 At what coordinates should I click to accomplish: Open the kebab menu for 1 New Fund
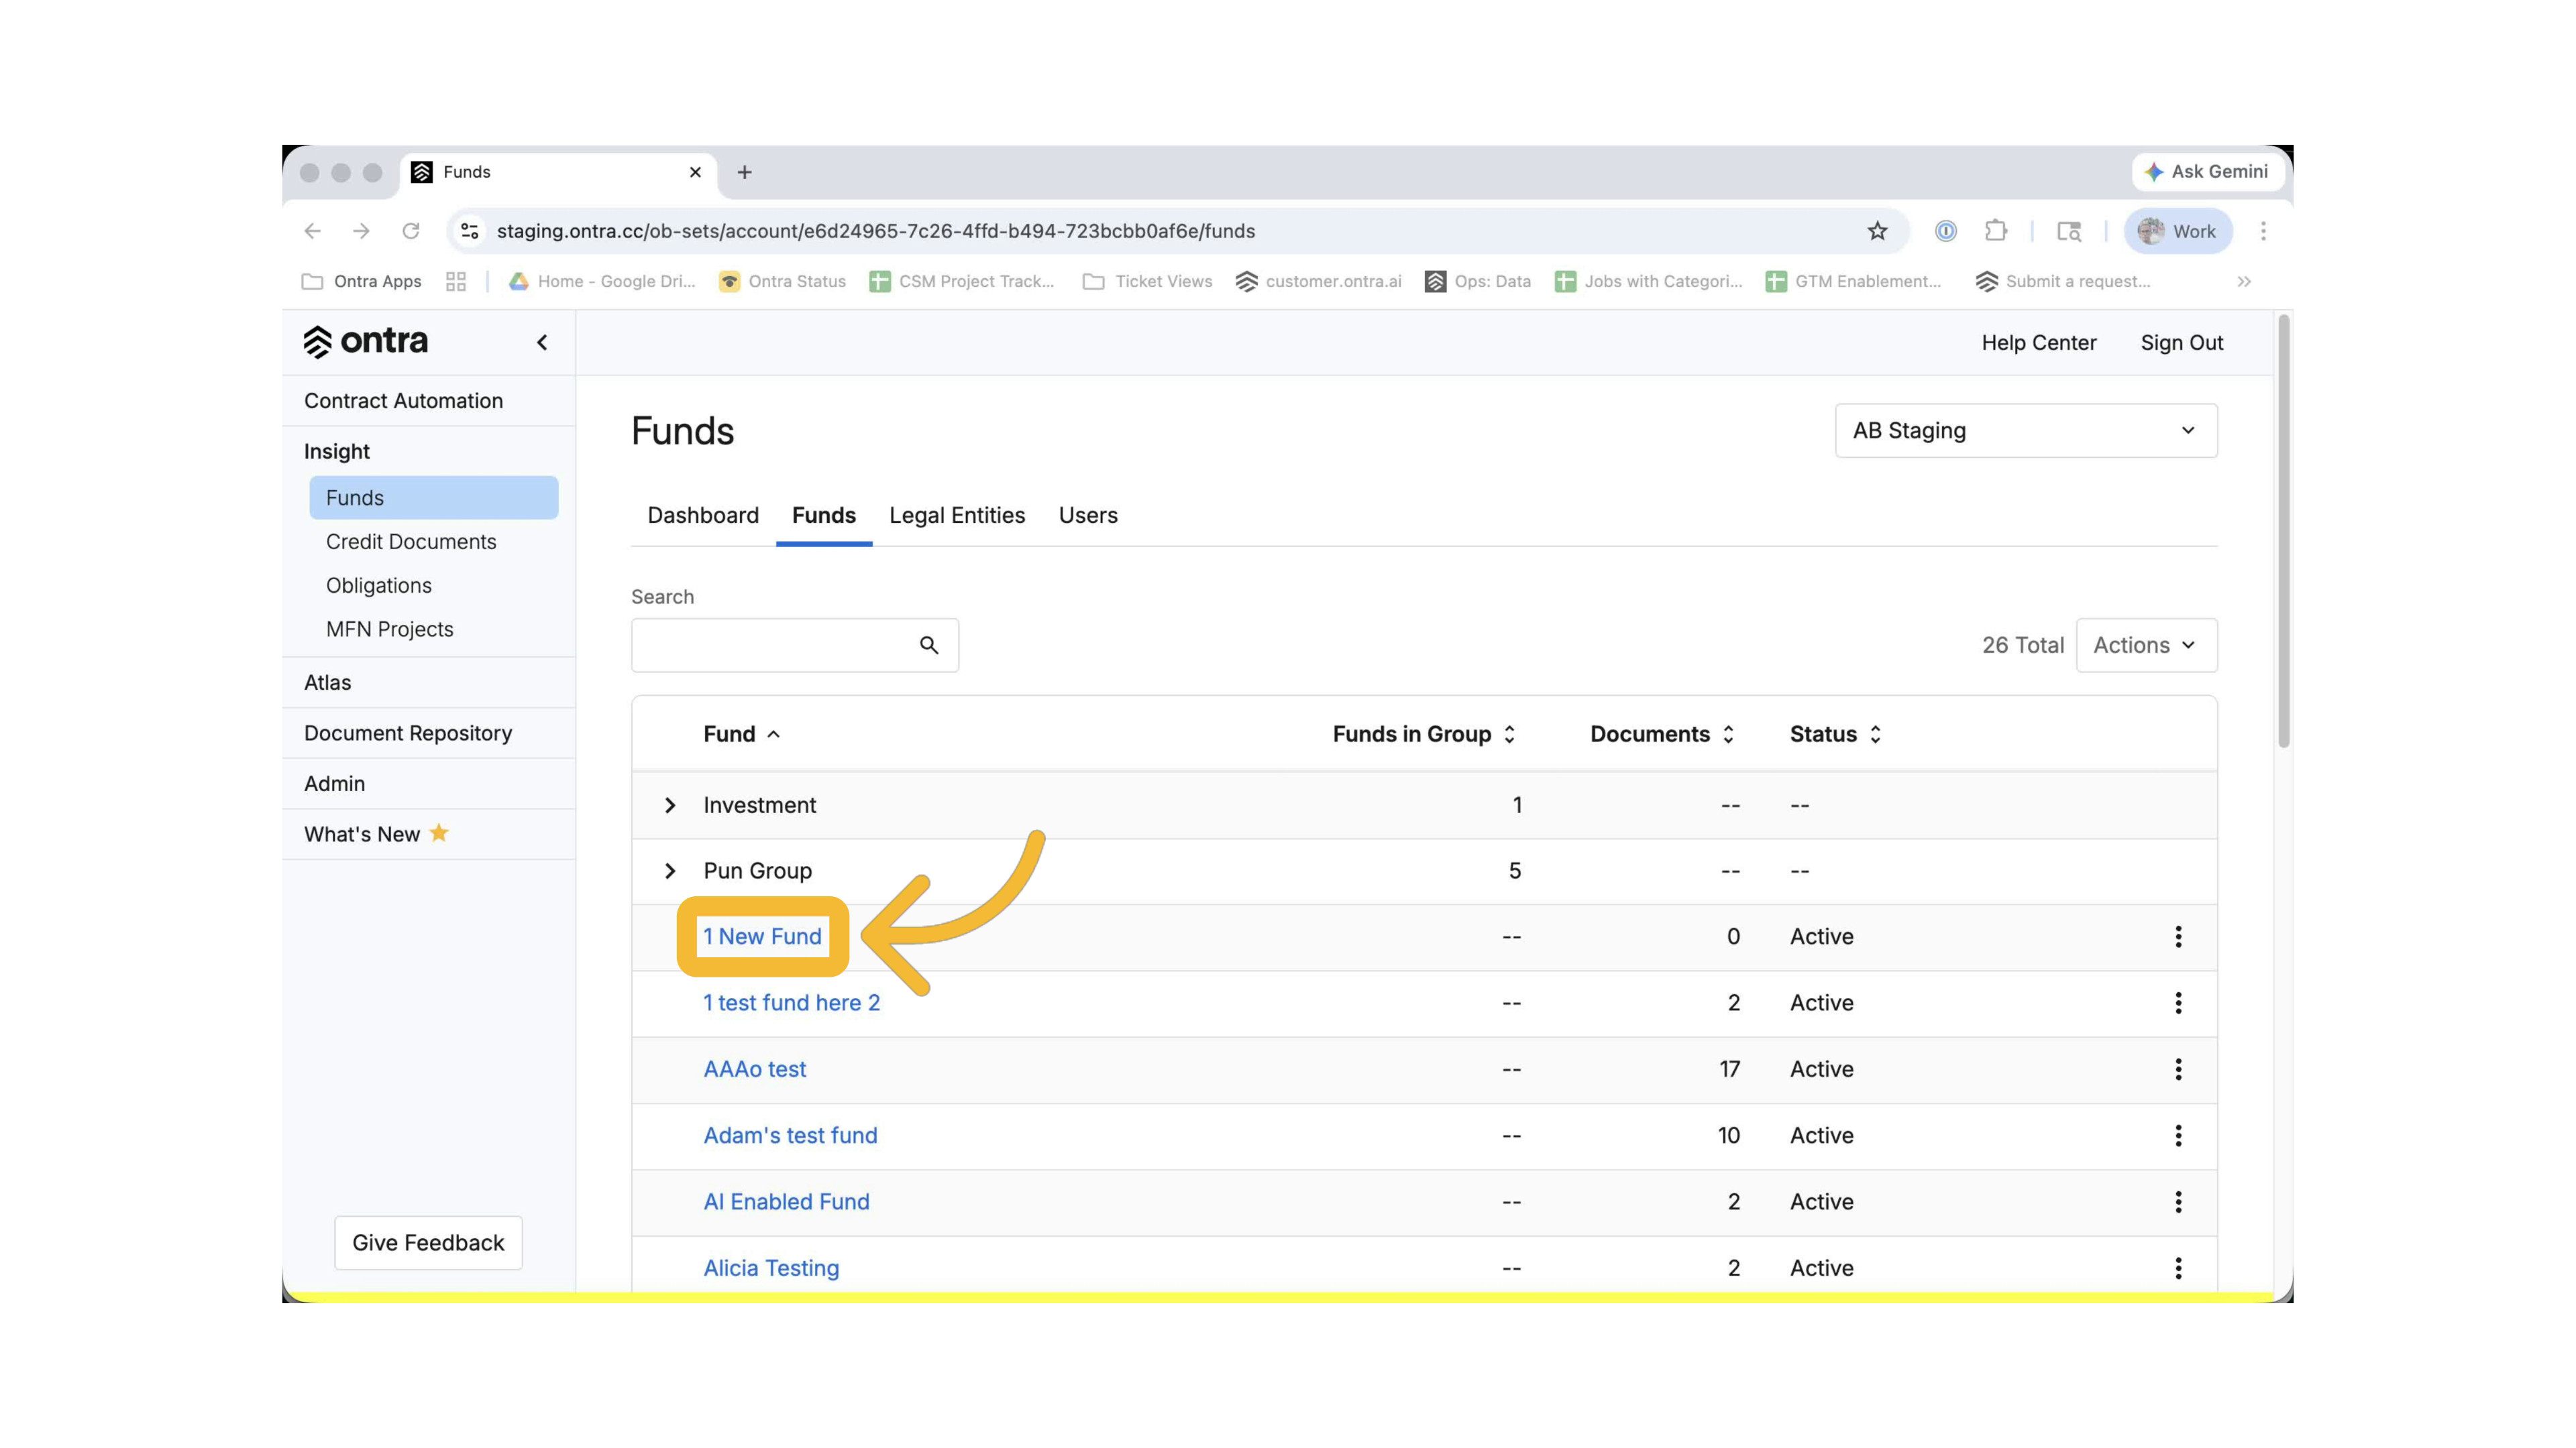2178,937
